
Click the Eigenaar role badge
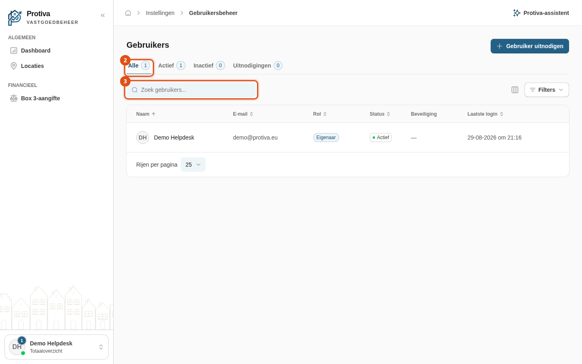[326, 138]
